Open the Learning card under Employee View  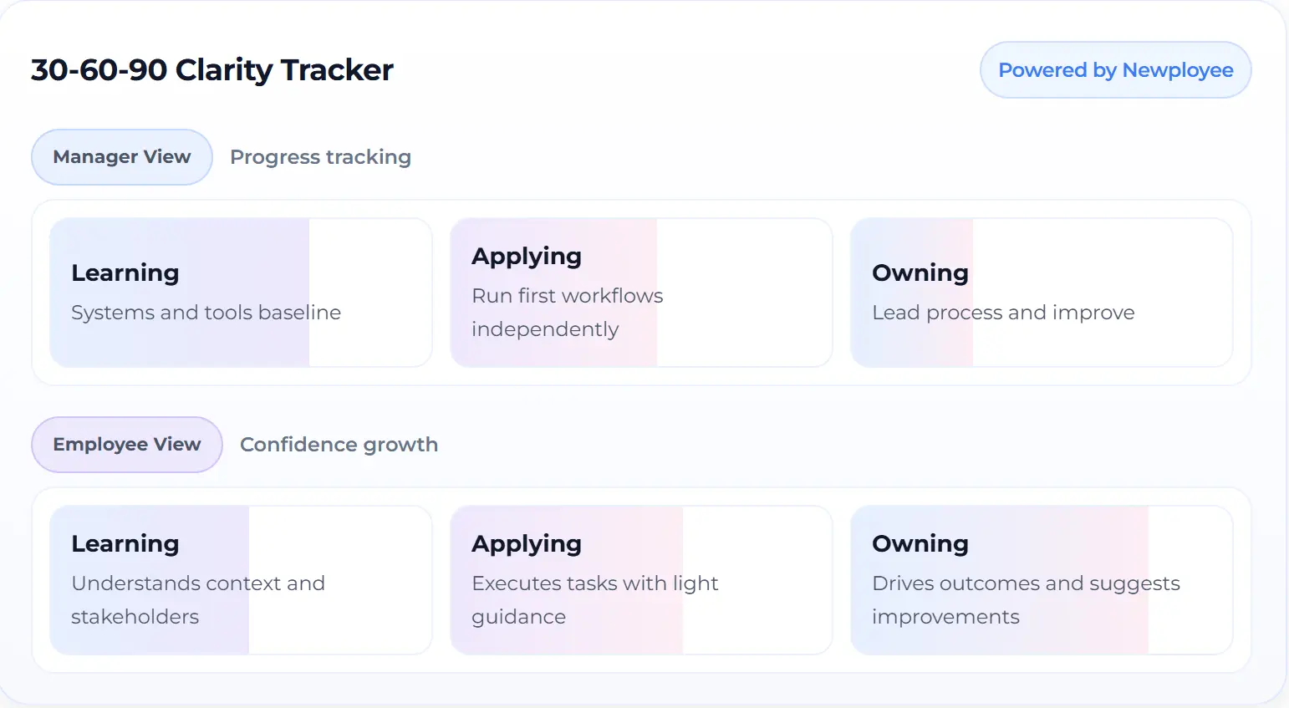(x=240, y=579)
